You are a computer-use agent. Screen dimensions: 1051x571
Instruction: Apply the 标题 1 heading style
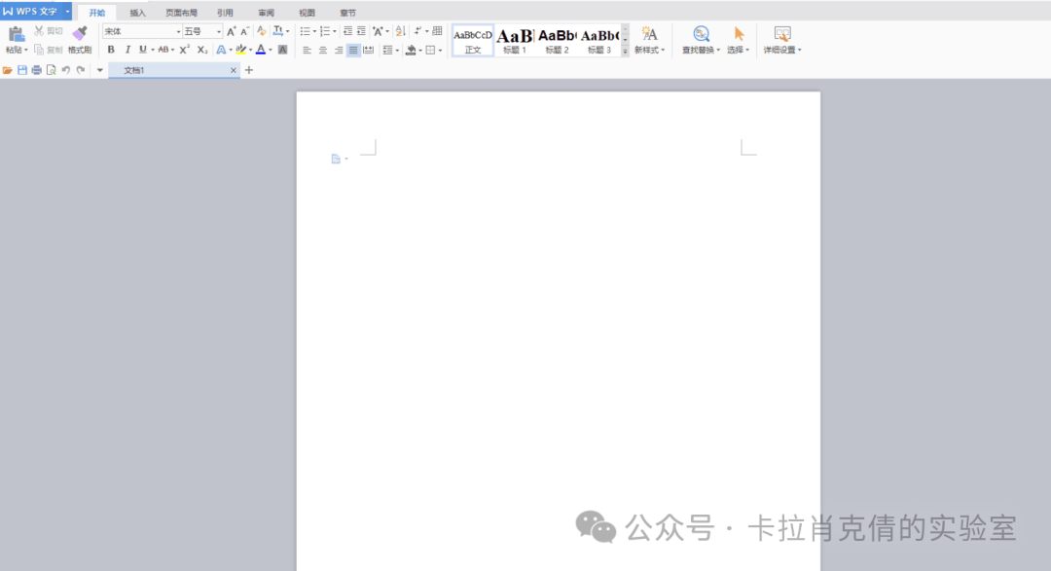coord(515,40)
